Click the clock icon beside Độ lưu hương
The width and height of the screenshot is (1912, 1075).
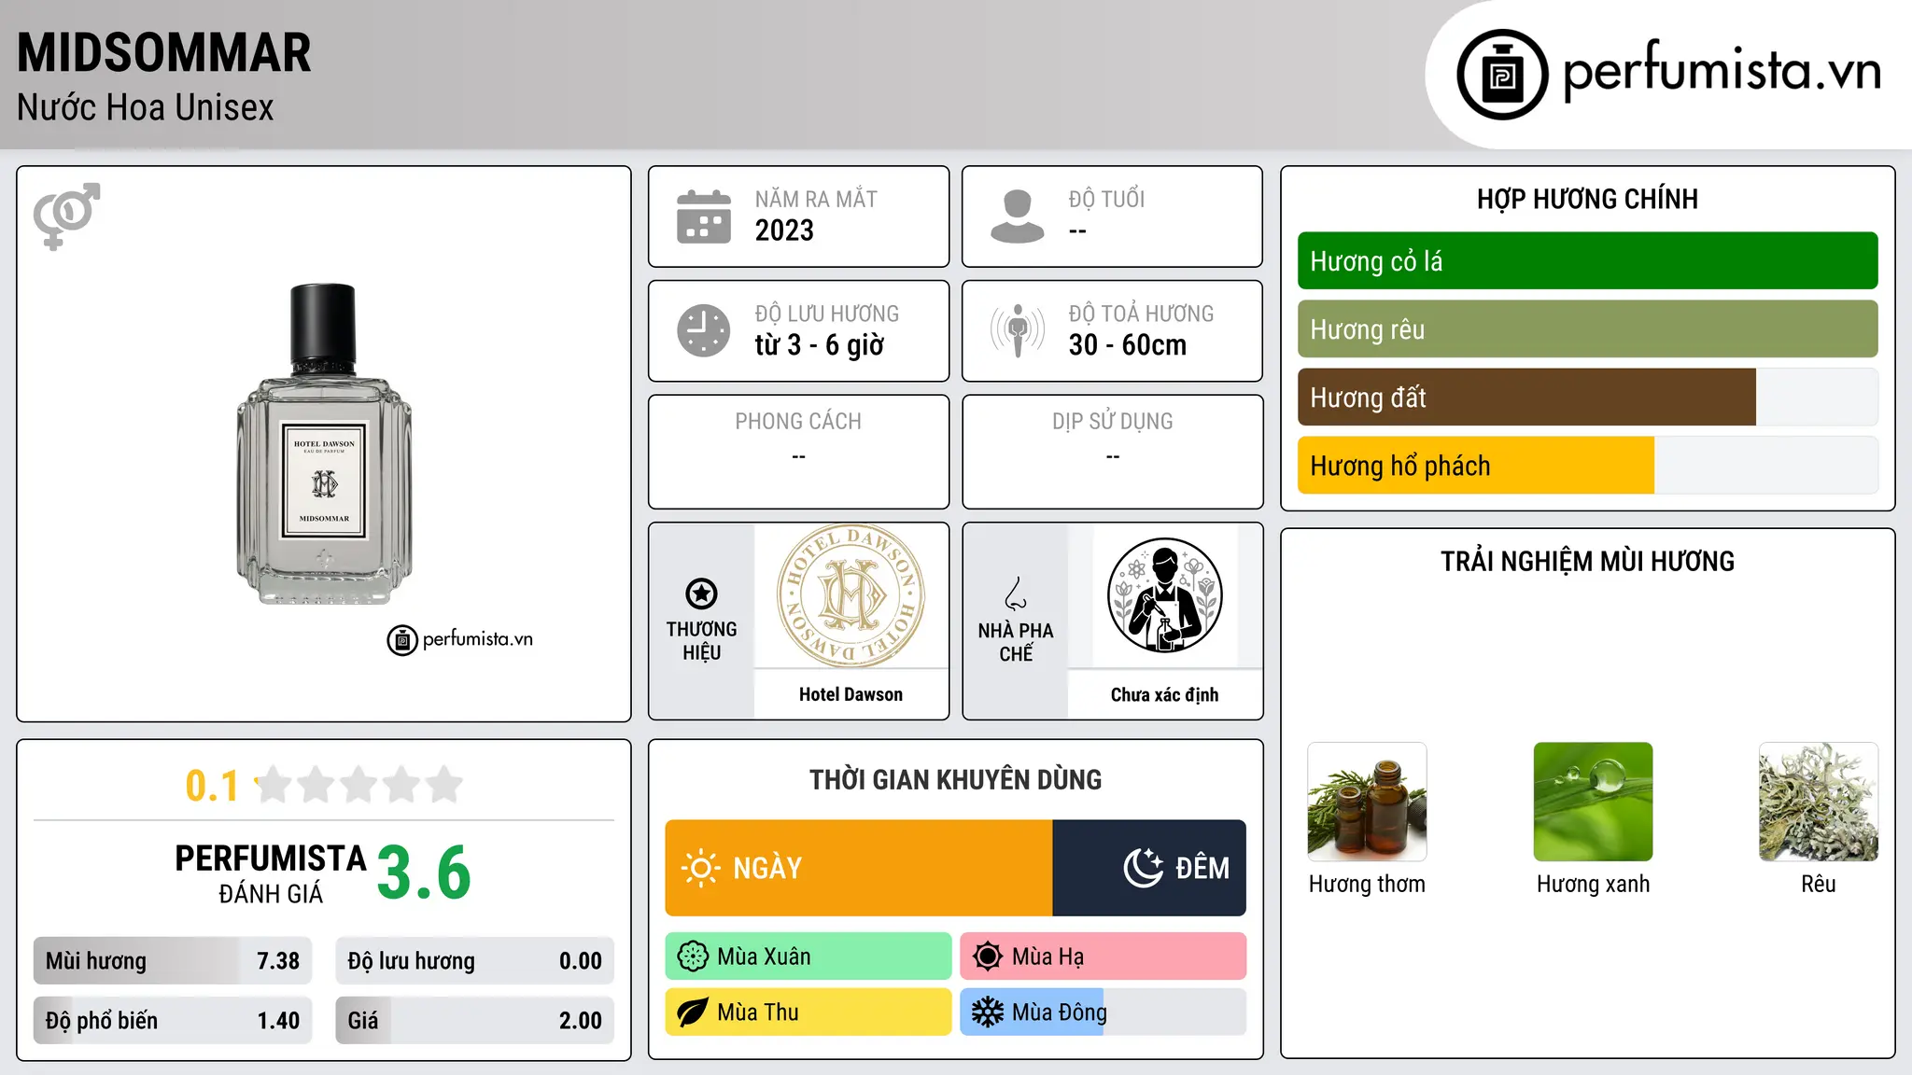tap(704, 330)
